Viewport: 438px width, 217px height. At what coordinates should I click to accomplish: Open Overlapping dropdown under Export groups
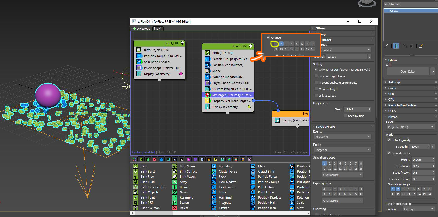[343, 201]
